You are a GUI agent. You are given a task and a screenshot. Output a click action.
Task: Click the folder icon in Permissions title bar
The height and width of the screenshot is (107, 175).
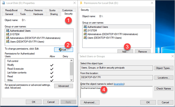(x=81, y=3)
